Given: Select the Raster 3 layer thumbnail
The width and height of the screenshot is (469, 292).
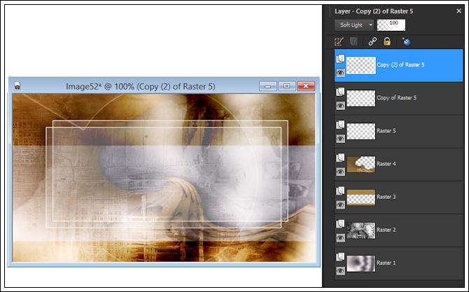Looking at the screenshot, I should pyautogui.click(x=361, y=197).
